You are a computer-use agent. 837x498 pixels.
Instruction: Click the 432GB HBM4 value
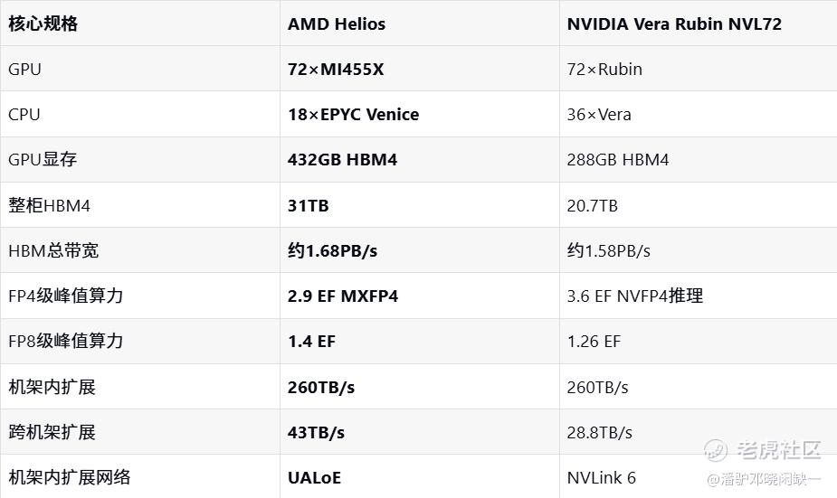click(342, 160)
